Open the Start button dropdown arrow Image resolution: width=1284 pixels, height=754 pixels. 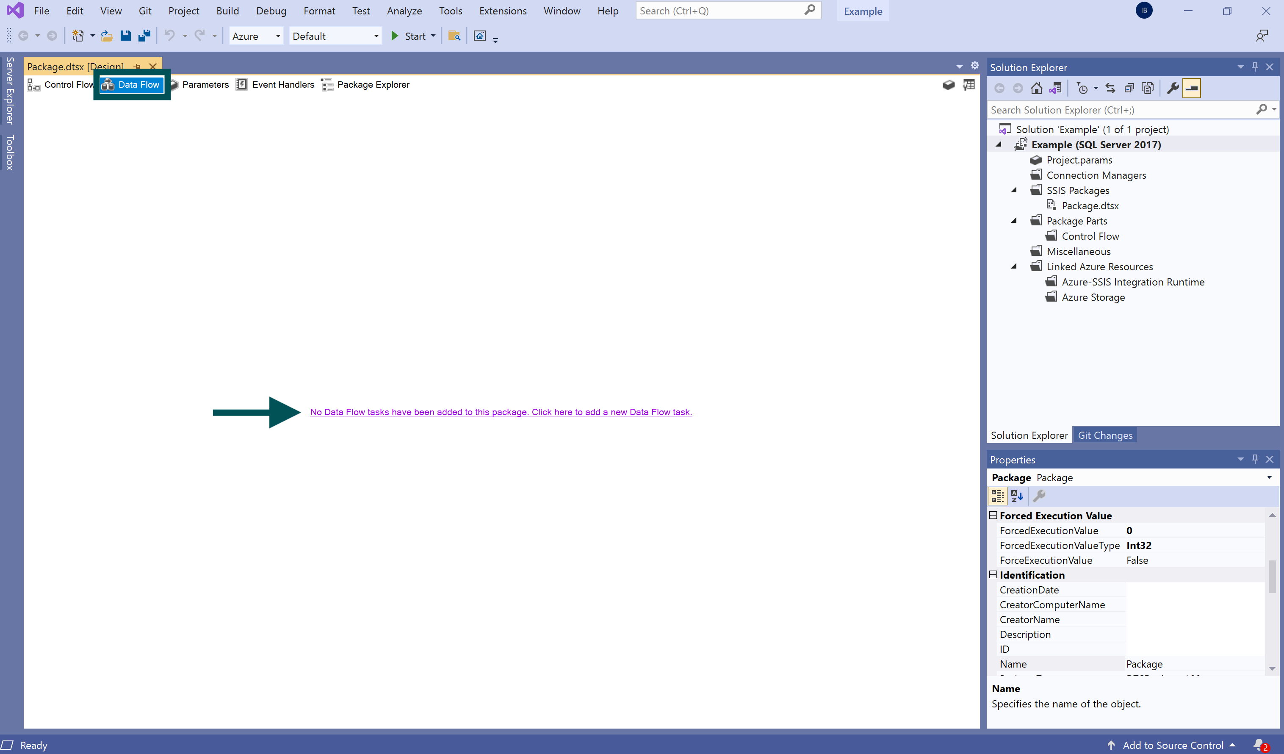click(x=433, y=36)
